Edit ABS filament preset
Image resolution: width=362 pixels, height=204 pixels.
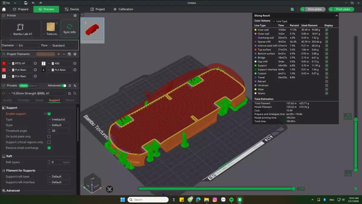point(75,63)
